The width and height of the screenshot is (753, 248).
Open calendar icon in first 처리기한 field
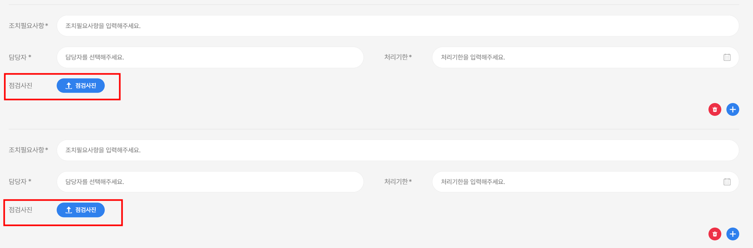(727, 57)
